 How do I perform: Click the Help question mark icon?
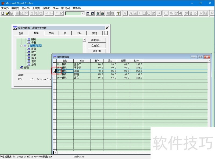click(x=119, y=13)
